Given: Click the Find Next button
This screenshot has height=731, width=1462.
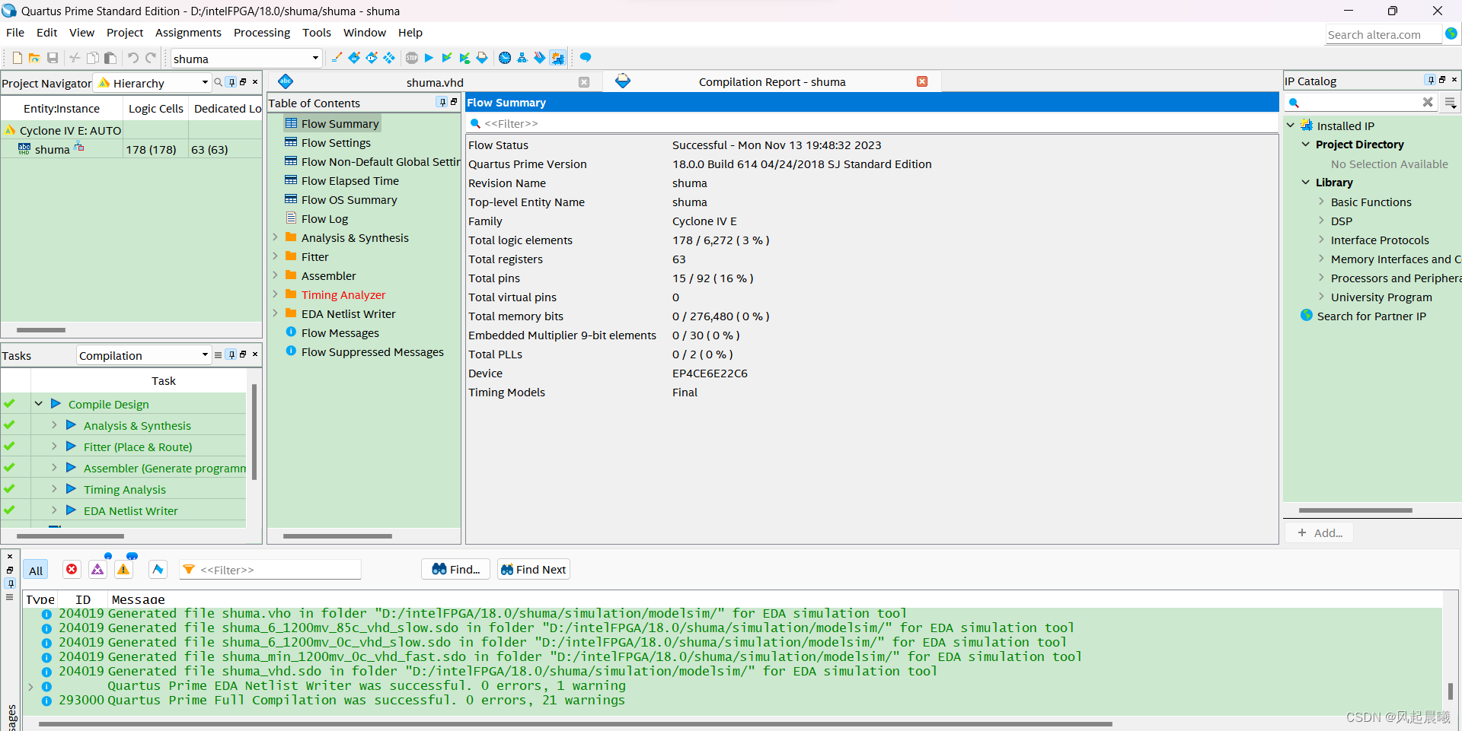Looking at the screenshot, I should point(533,569).
